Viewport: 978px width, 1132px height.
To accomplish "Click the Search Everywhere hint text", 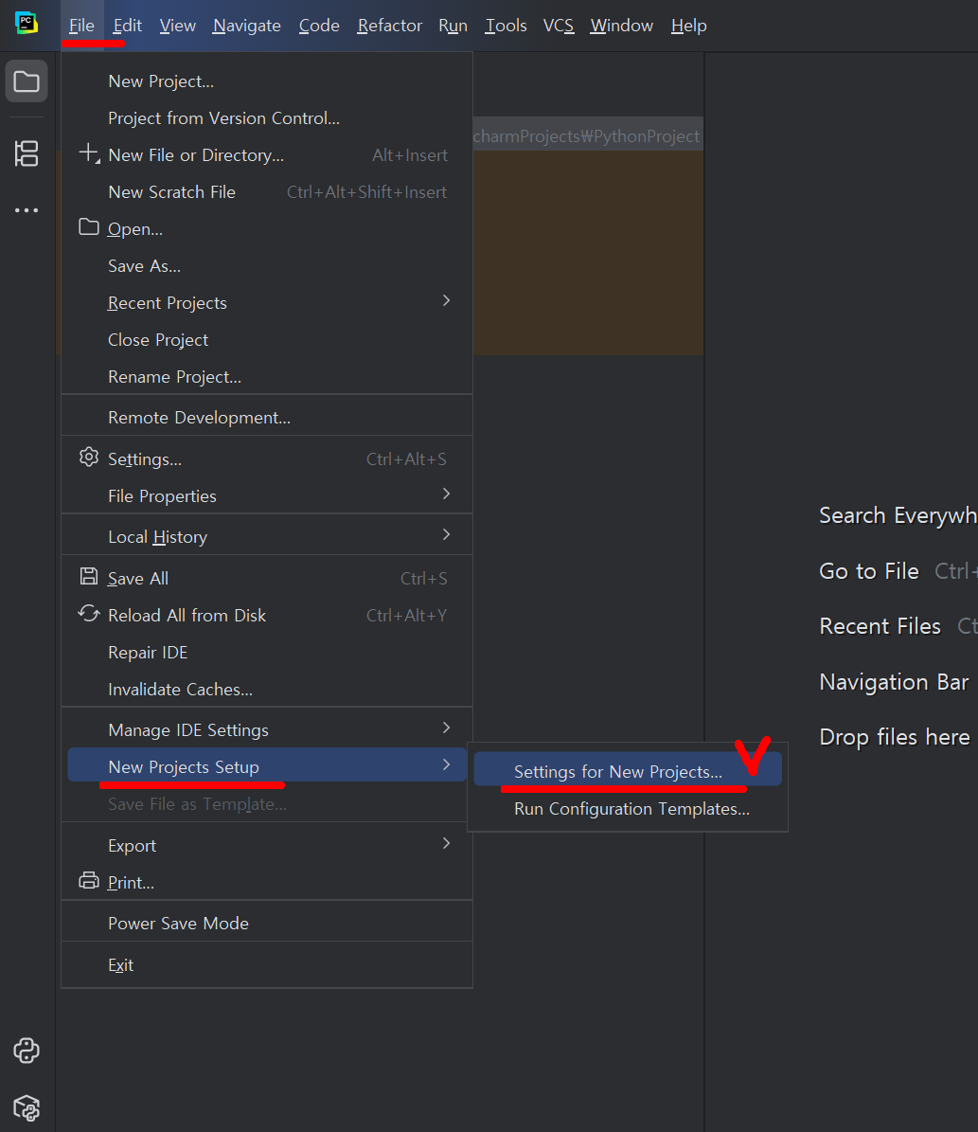I will pos(898,515).
